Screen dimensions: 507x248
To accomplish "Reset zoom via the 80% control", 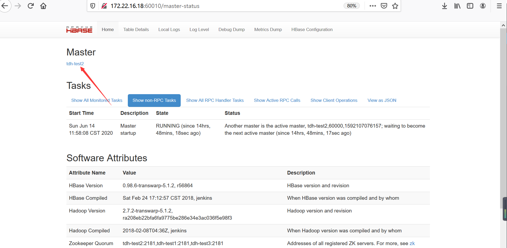I will tap(351, 5).
